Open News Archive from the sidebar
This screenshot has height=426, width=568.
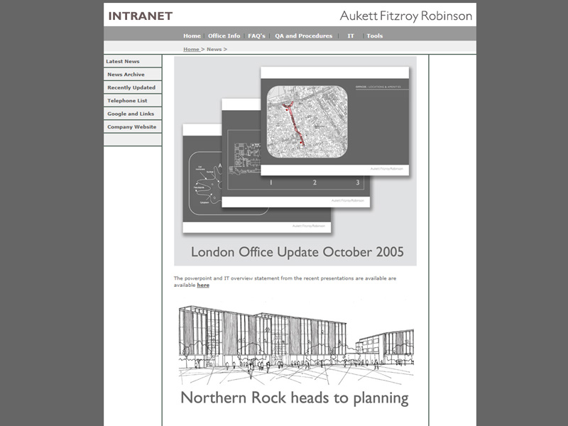[x=126, y=75]
